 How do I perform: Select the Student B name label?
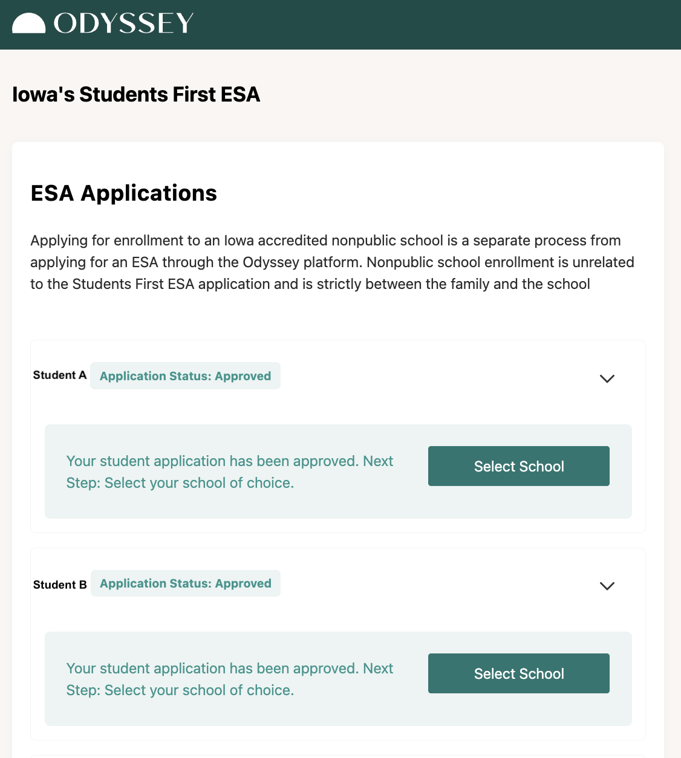point(60,585)
